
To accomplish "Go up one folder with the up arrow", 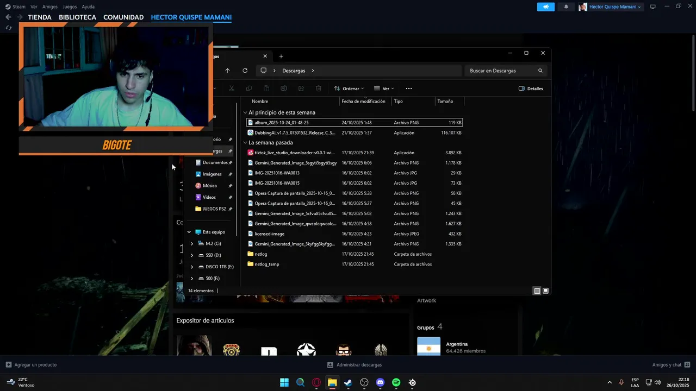I will pyautogui.click(x=227, y=71).
